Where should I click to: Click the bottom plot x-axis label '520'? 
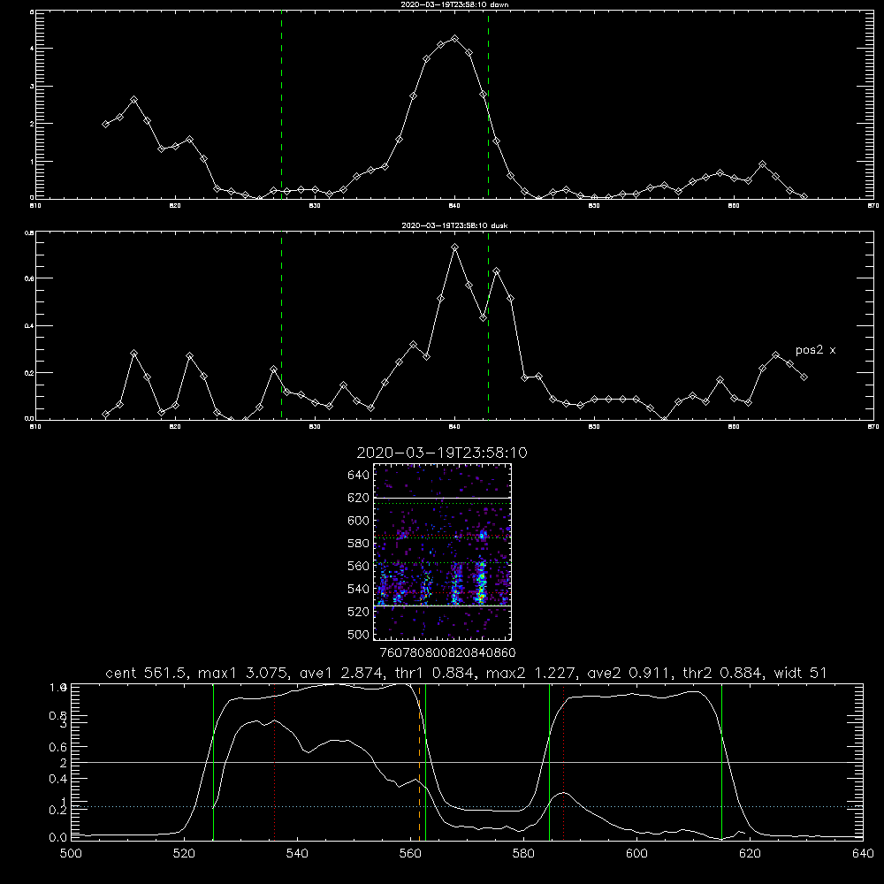[184, 854]
